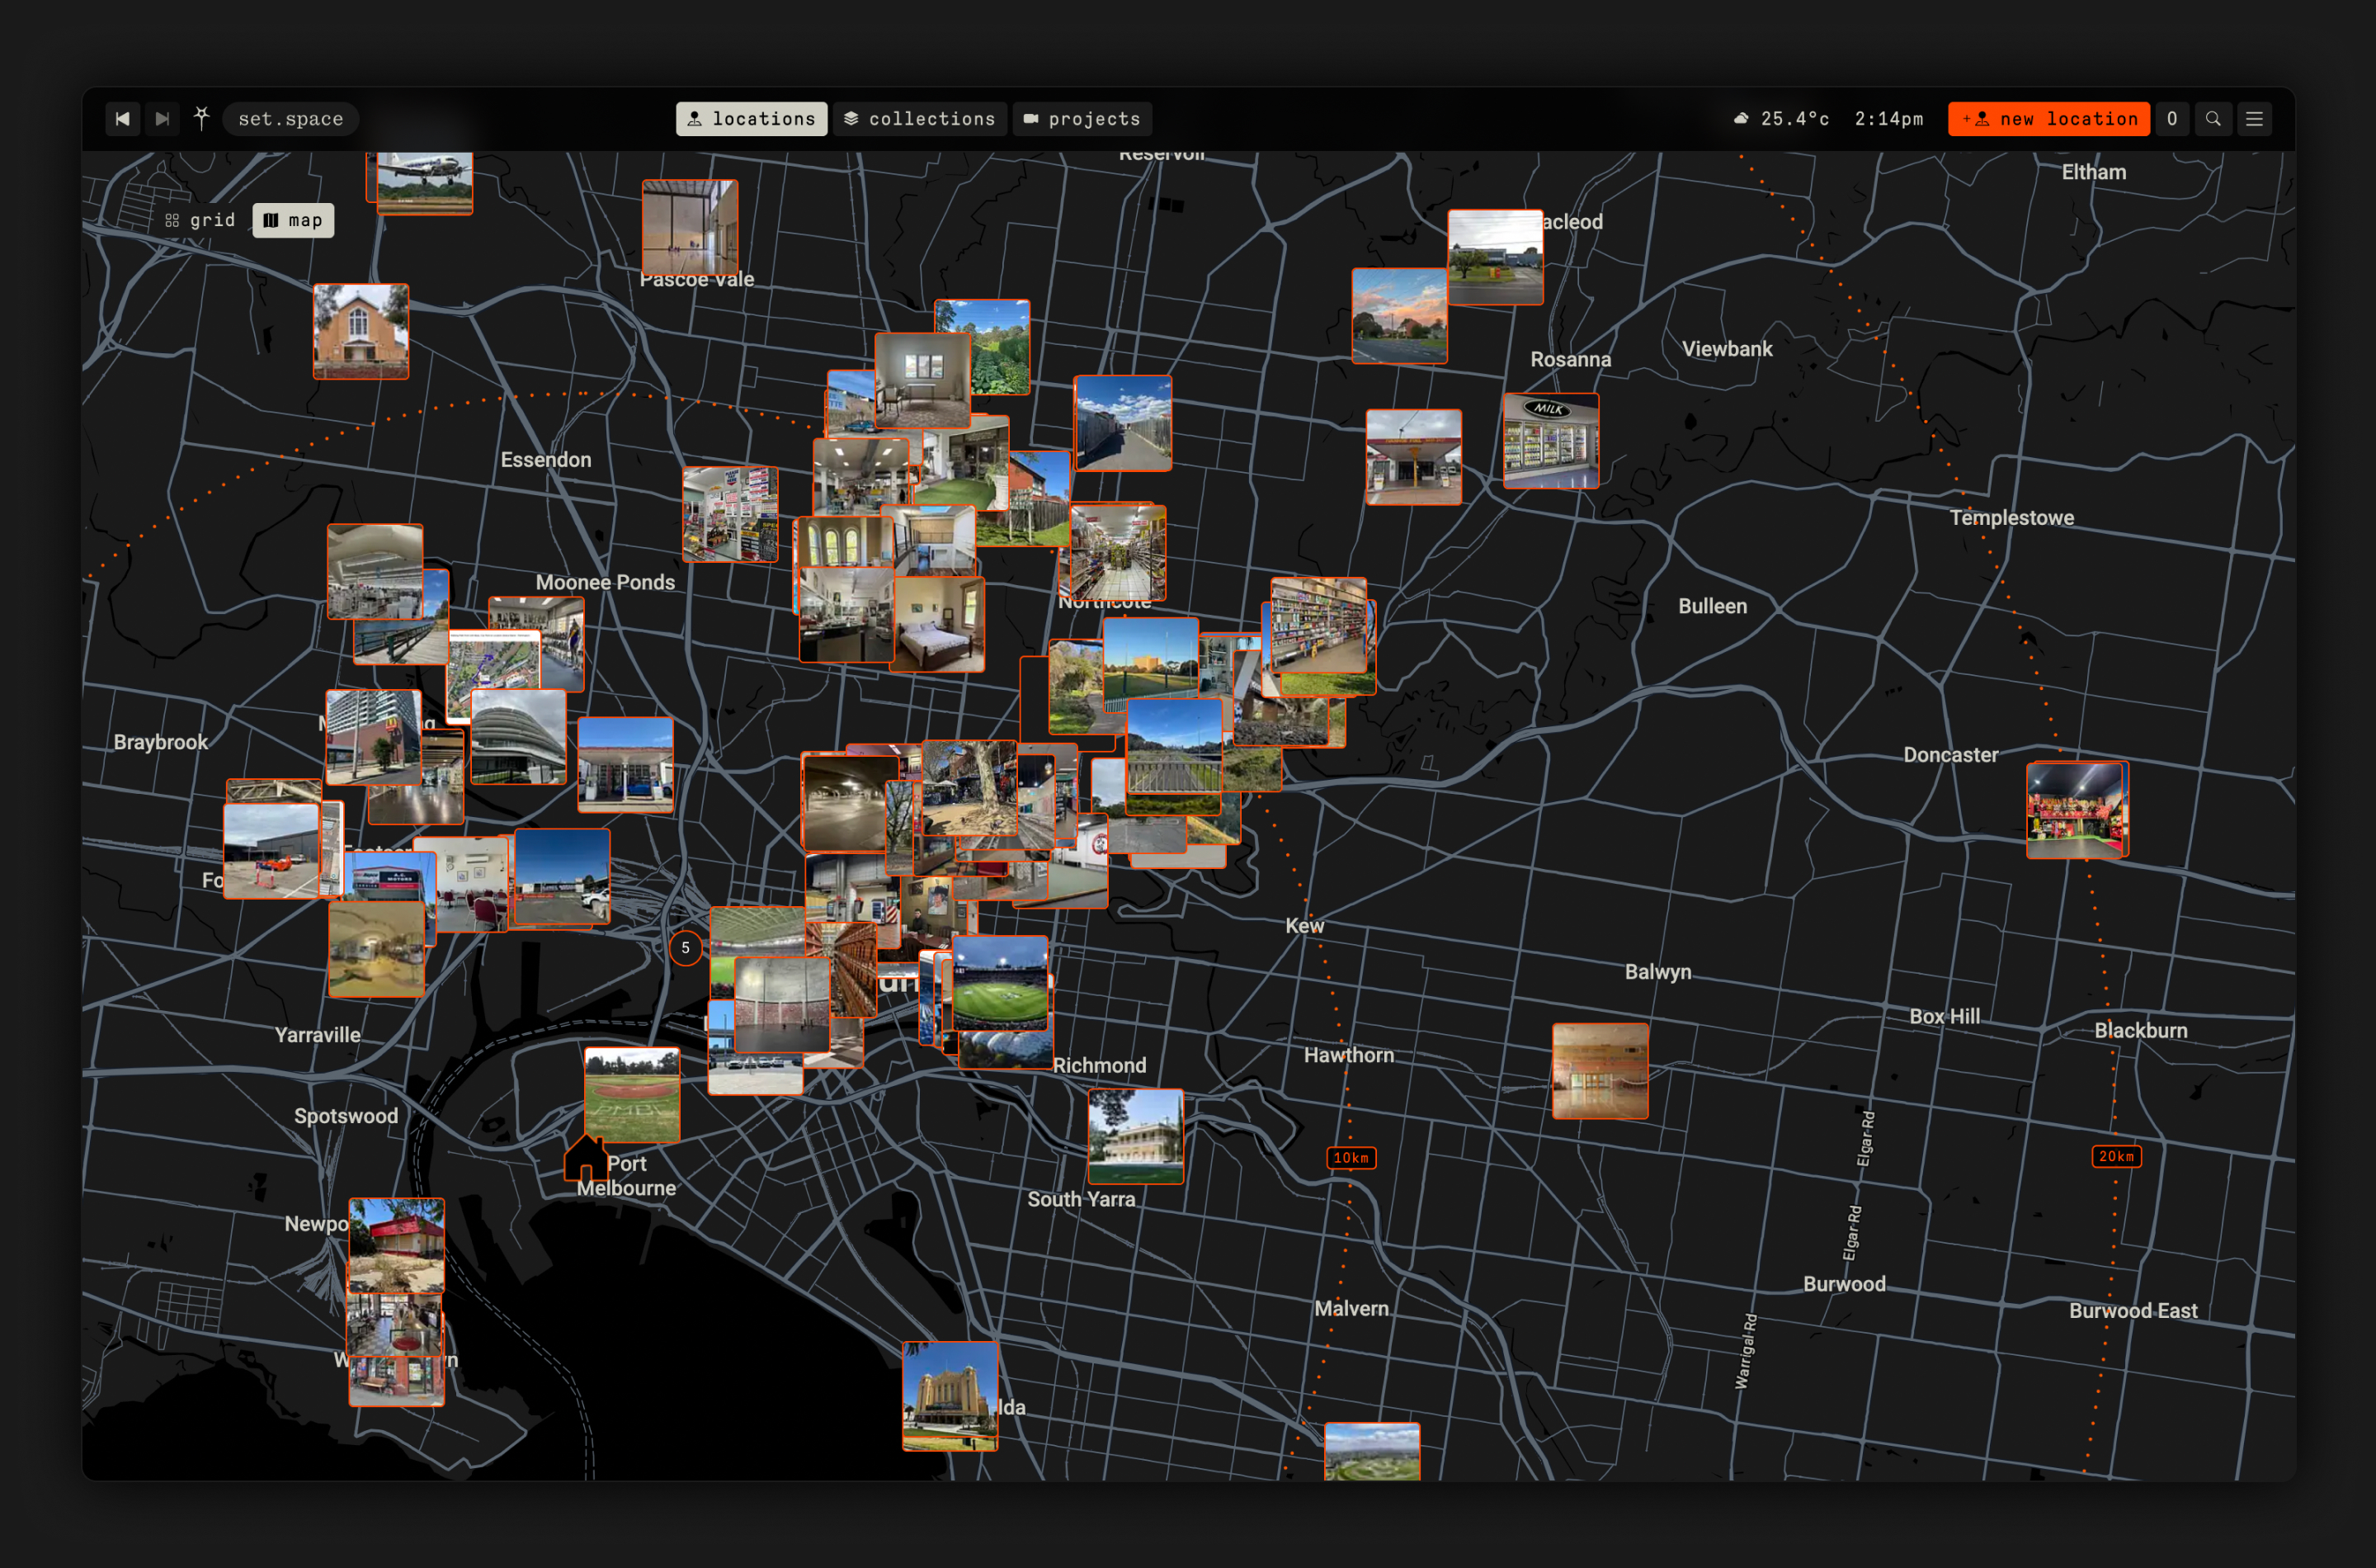The height and width of the screenshot is (1568, 2376).
Task: Open the empty room thumbnail above Pascoe Vale
Action: click(x=690, y=228)
